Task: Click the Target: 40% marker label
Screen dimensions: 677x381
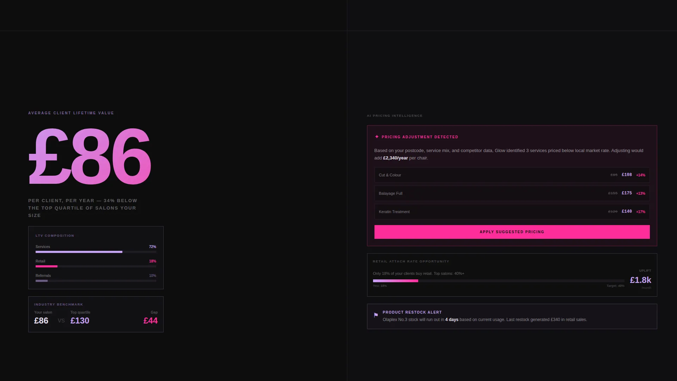Action: pyautogui.click(x=615, y=286)
